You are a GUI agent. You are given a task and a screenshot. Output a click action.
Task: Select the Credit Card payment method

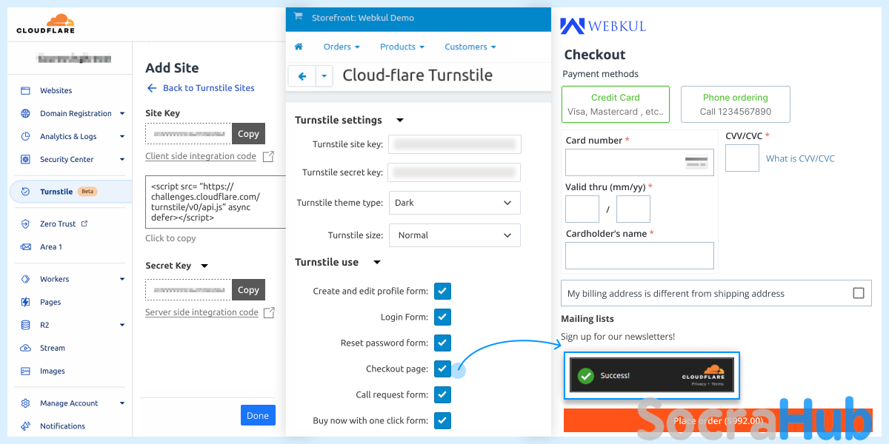[616, 104]
